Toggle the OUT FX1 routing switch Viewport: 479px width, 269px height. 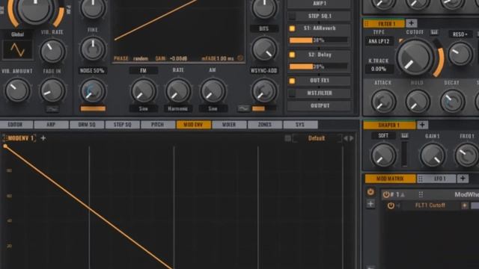[x=292, y=81]
